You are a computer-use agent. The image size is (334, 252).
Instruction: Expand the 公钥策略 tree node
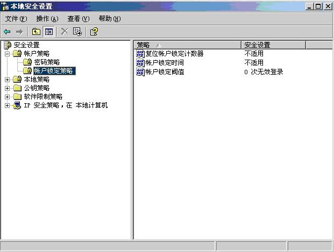click(7, 88)
